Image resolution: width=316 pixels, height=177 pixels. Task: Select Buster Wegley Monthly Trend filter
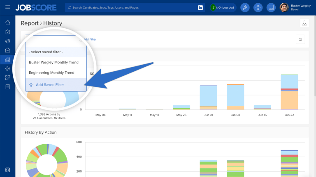click(56, 62)
